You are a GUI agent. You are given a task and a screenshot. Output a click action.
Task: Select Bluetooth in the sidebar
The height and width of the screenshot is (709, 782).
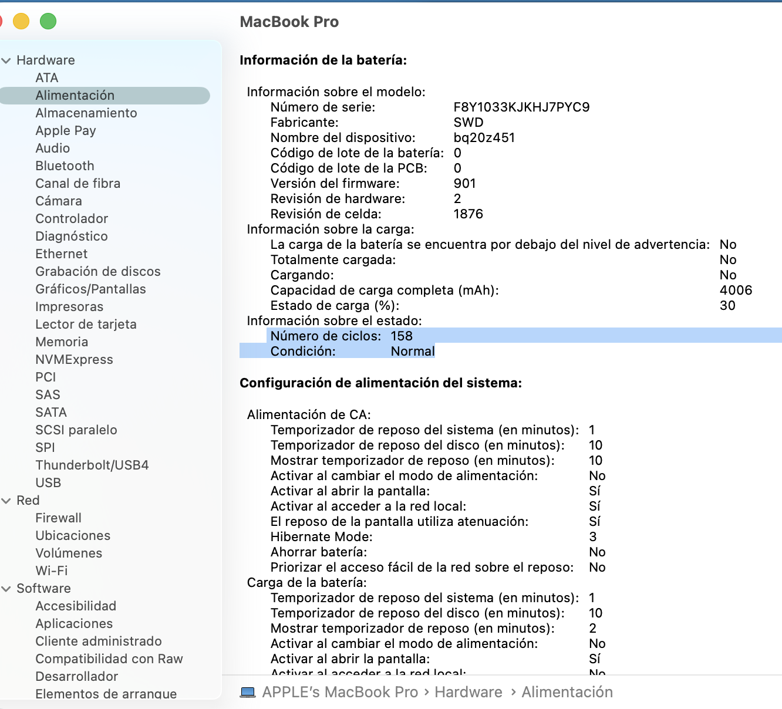65,166
